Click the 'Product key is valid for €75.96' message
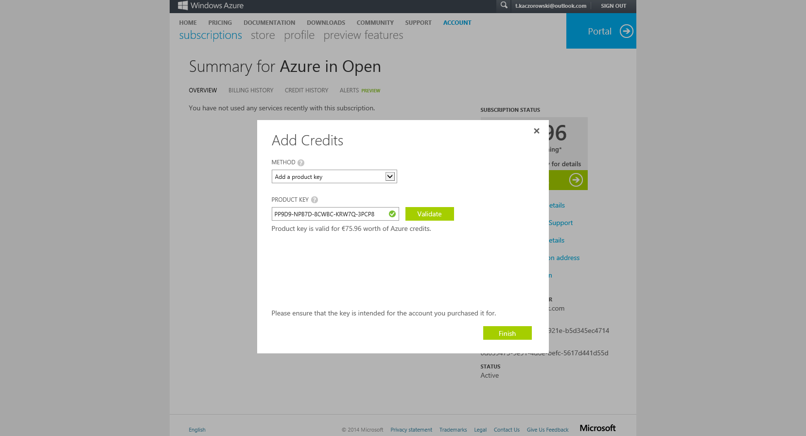806x436 pixels. click(351, 228)
